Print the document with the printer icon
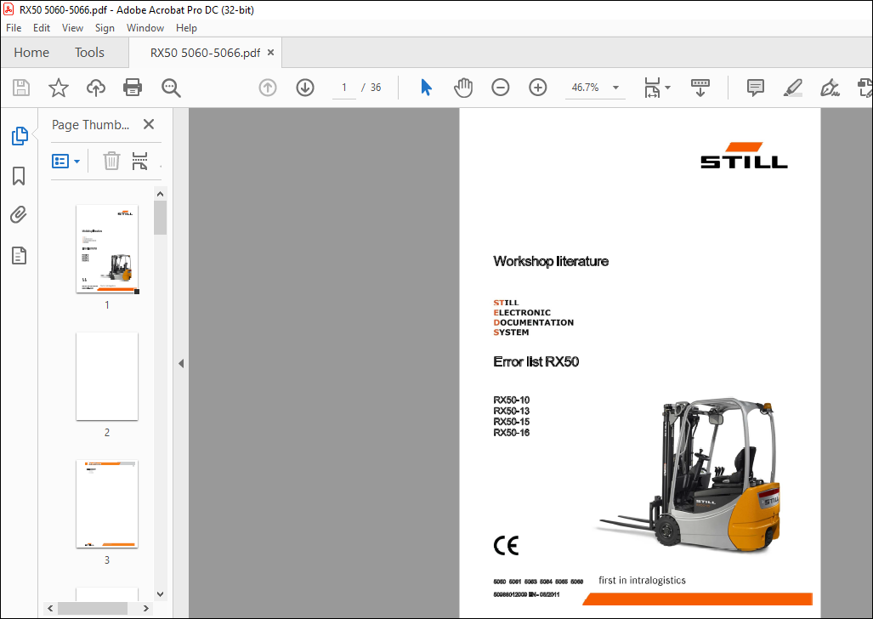This screenshot has width=873, height=619. [x=133, y=88]
